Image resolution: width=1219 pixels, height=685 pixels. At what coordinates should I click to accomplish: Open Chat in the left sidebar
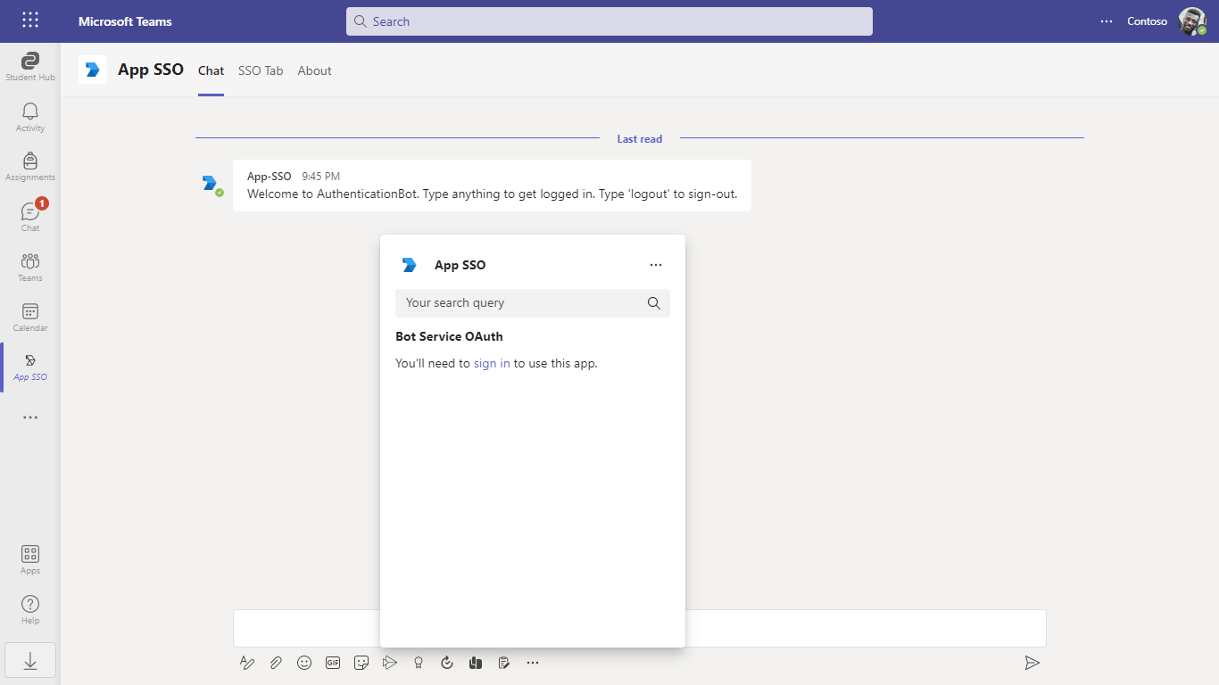click(30, 218)
